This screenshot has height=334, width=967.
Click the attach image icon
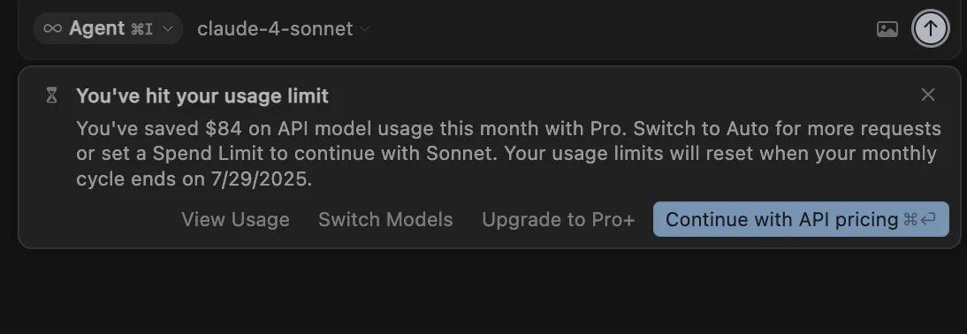coord(887,29)
